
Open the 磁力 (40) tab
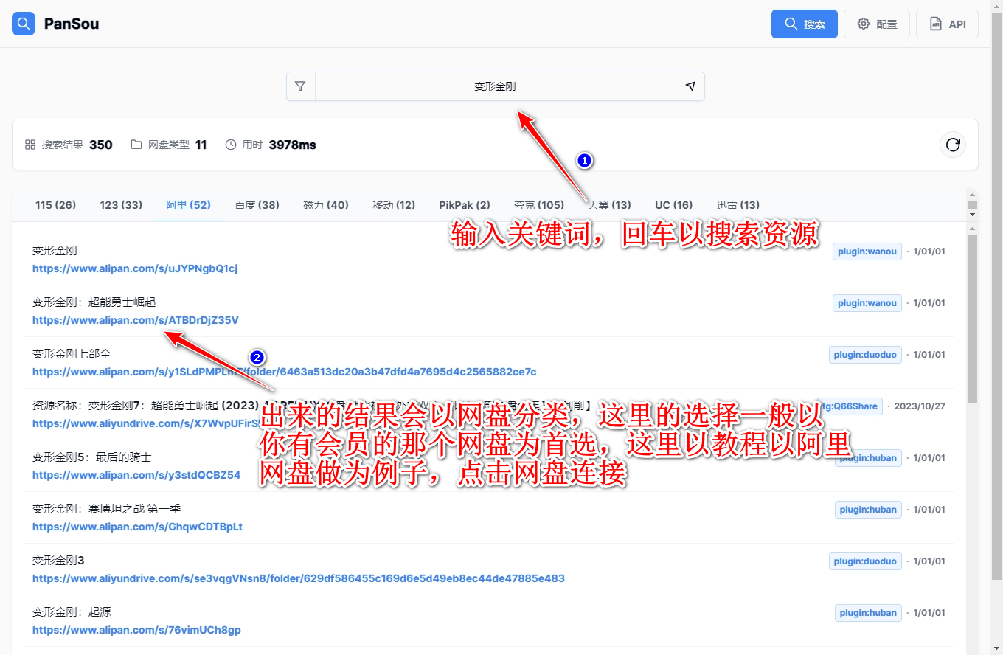pyautogui.click(x=326, y=205)
